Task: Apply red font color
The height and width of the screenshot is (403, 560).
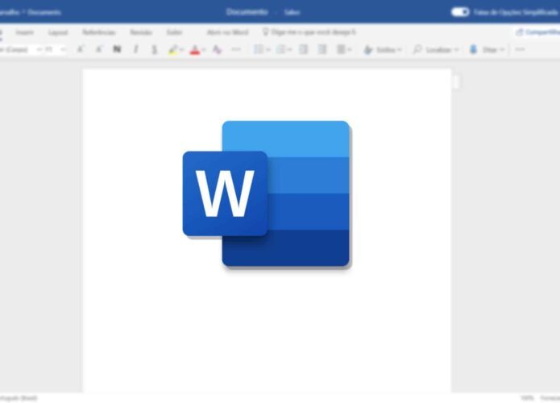Action: coord(195,49)
